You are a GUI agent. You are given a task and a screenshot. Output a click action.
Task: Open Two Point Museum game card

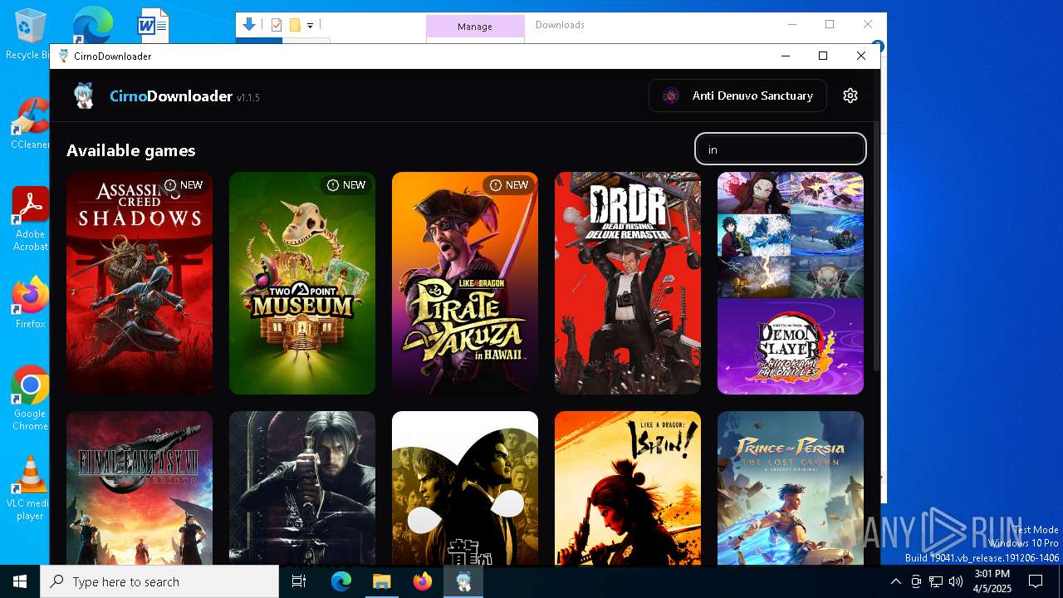[302, 283]
